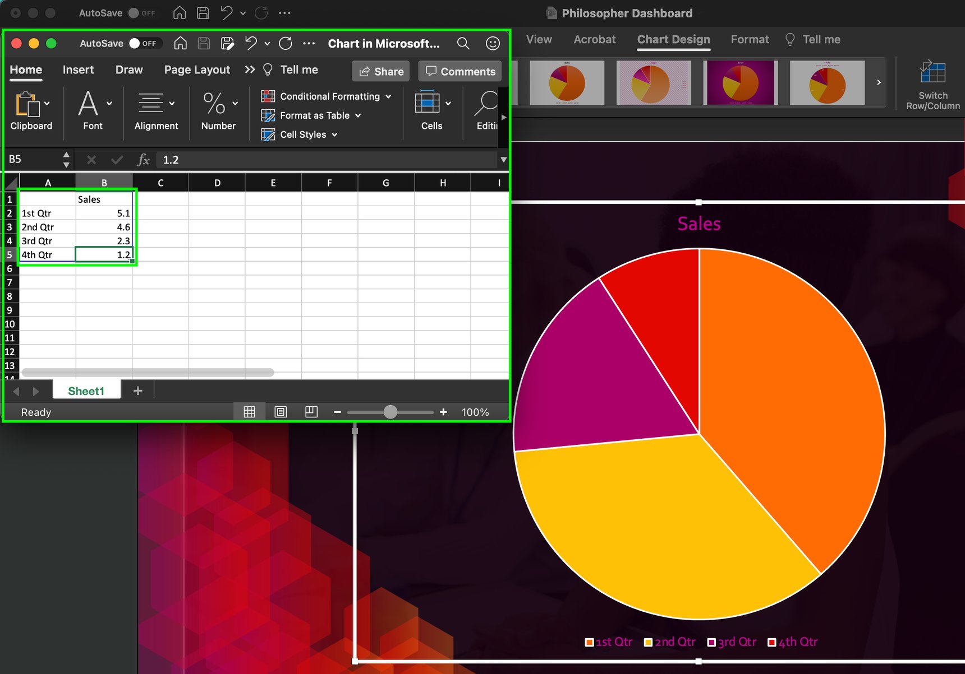
Task: Click the Comments button
Action: tap(459, 71)
